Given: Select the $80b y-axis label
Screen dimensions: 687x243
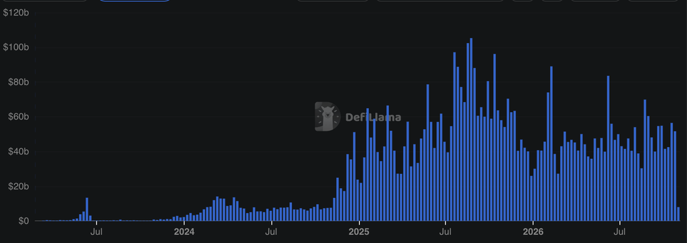Looking at the screenshot, I should 19,82.
